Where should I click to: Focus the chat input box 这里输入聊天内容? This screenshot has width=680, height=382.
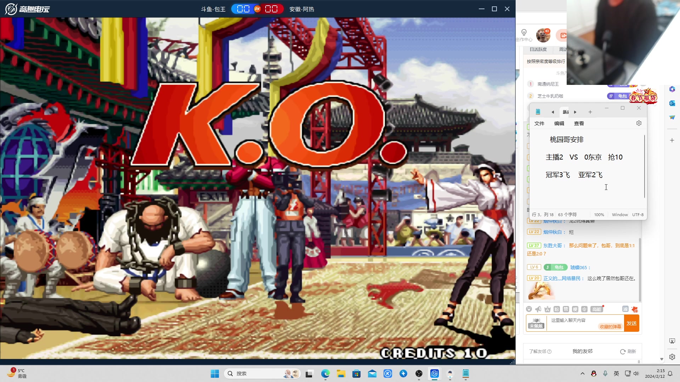click(x=585, y=323)
